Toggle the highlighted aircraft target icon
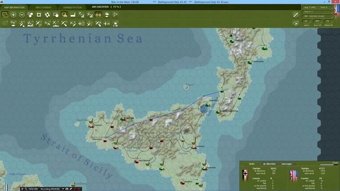The width and height of the screenshot is (340, 191). tap(98, 15)
